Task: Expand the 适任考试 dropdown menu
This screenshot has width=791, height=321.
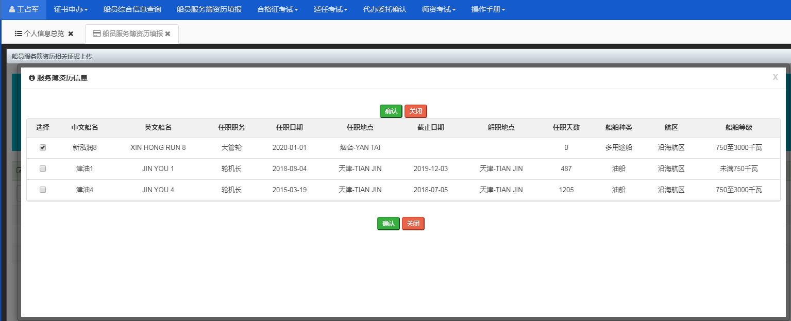Action: (330, 9)
